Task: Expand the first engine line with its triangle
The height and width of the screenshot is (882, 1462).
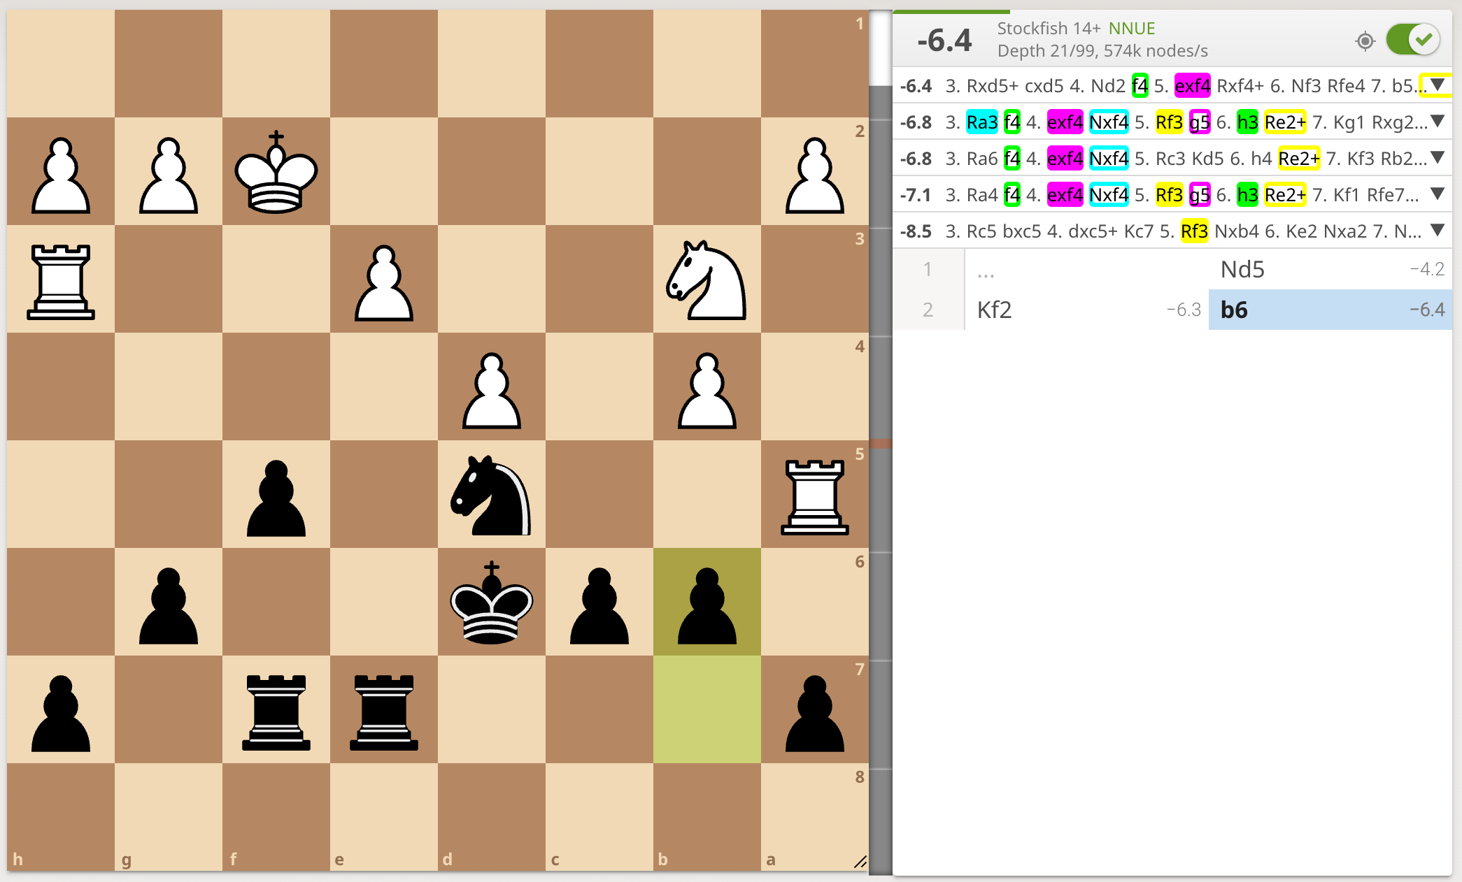Action: pos(1437,85)
